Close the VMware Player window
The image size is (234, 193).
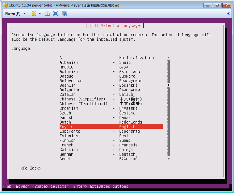(x=226, y=5)
